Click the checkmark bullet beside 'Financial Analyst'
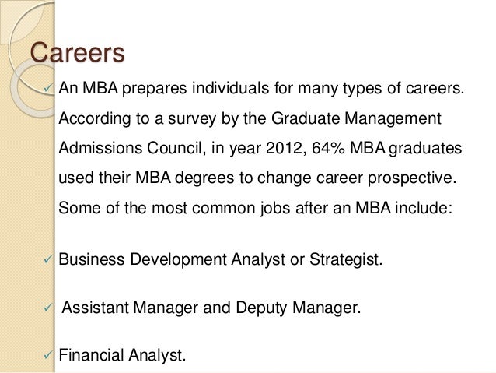Screen dimensions: 496x373 [48, 355]
